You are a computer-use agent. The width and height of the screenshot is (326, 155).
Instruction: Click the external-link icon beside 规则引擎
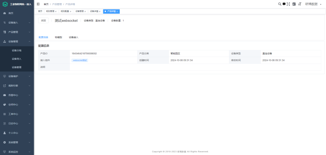pos(5,86)
